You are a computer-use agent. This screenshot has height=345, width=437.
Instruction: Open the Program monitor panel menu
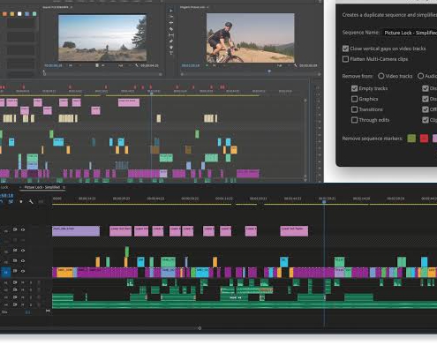click(207, 7)
